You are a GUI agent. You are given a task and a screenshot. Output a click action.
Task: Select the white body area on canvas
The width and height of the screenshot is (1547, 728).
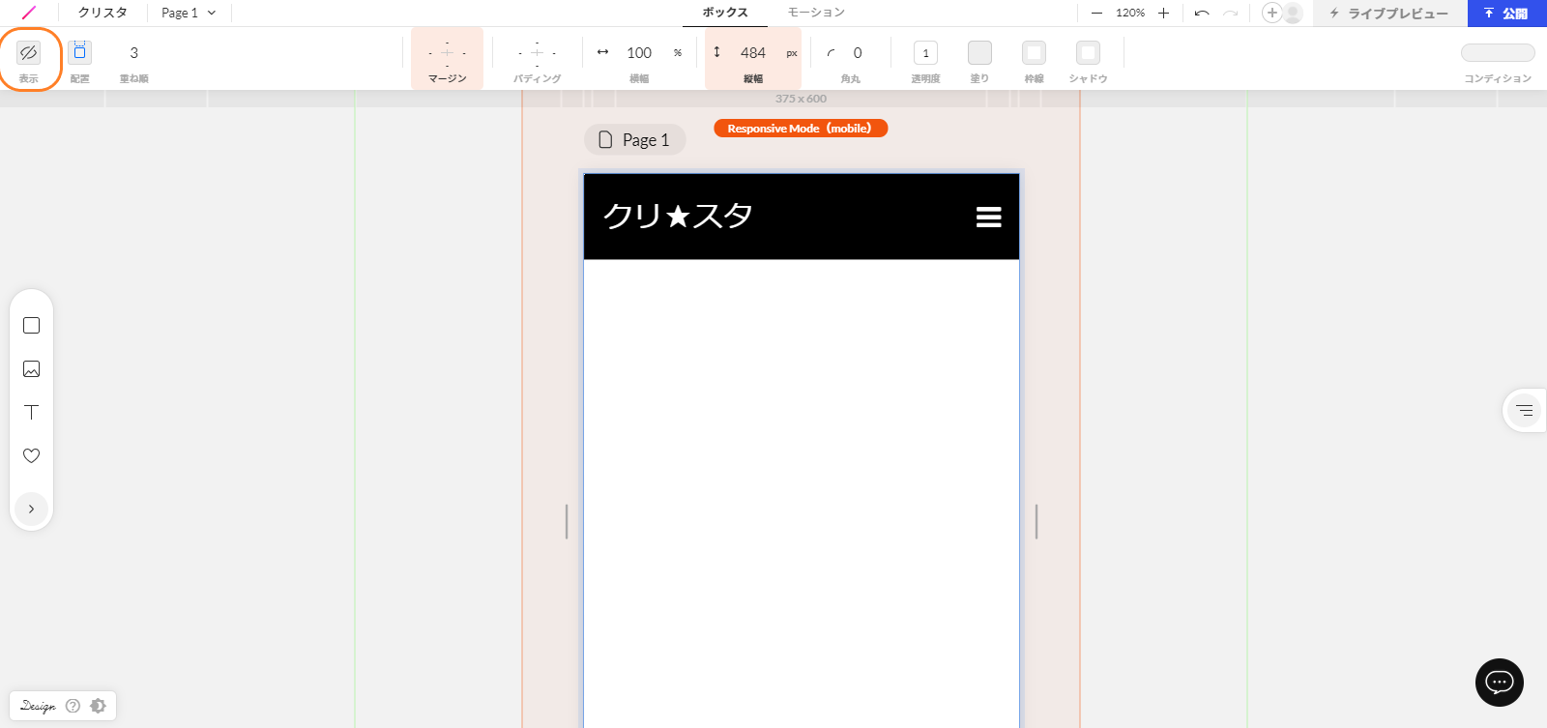click(x=802, y=493)
